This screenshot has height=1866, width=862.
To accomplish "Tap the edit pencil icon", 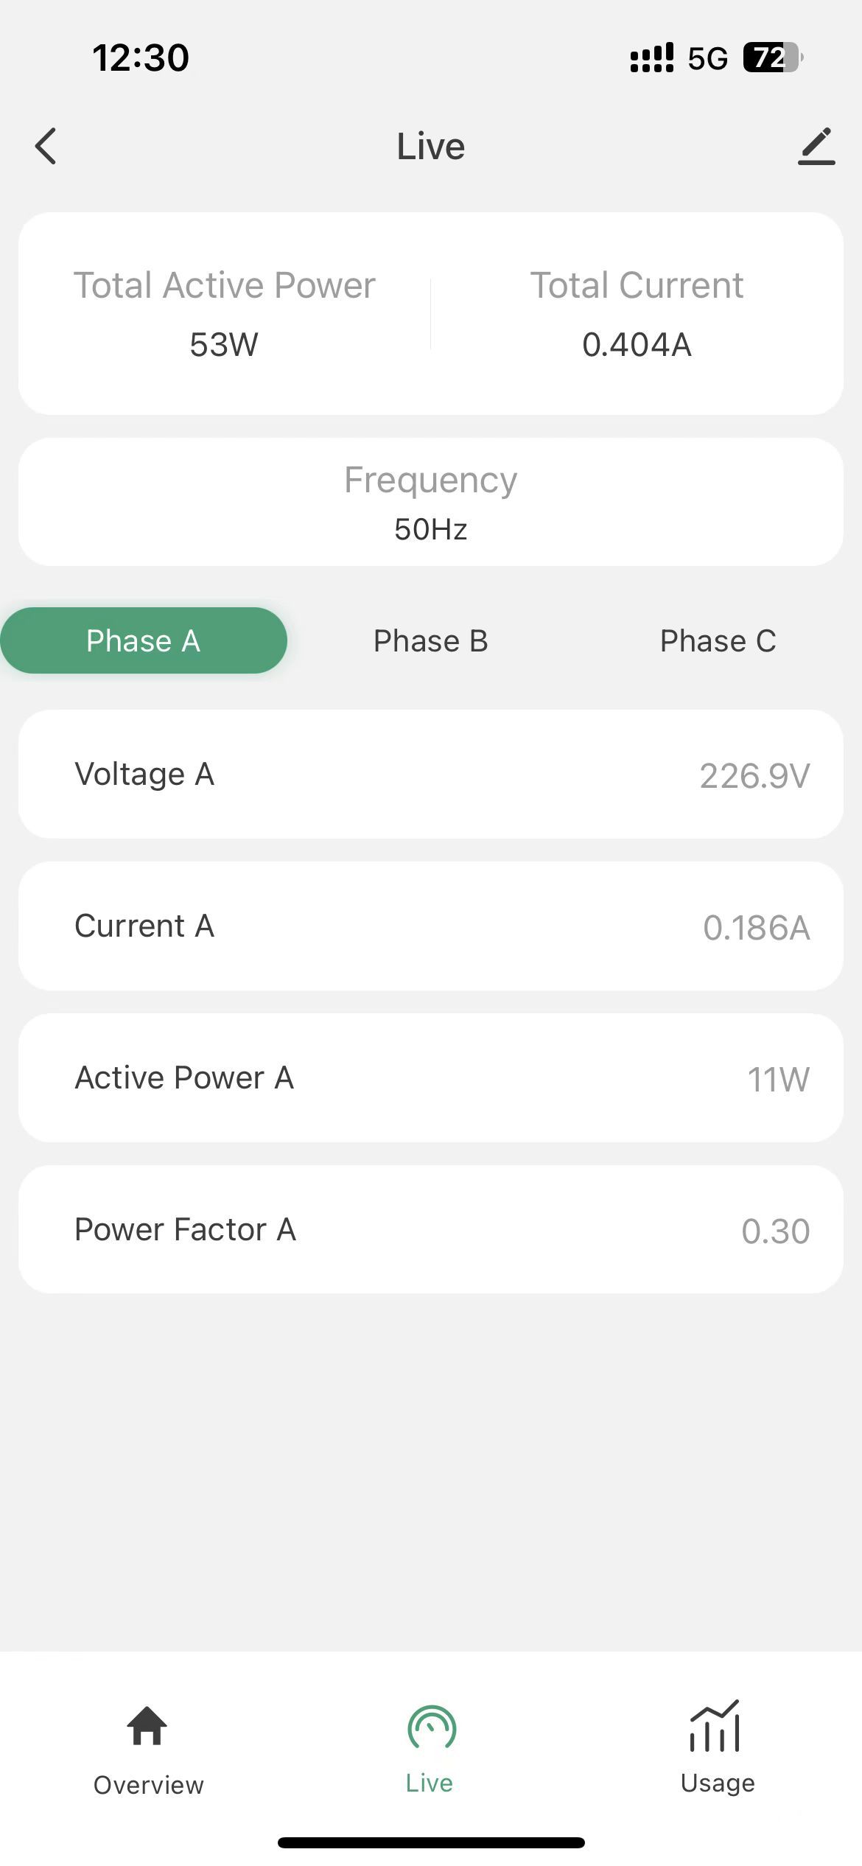I will coord(816,146).
